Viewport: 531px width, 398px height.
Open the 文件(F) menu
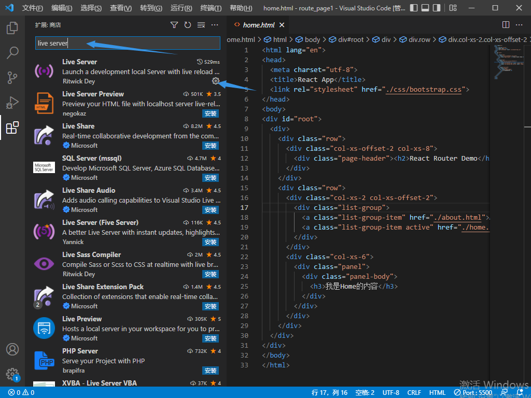point(33,8)
